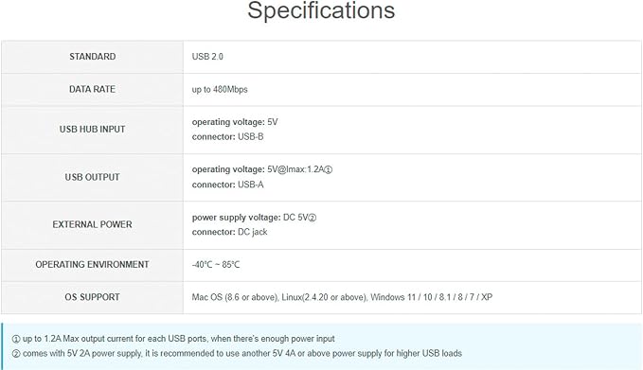This screenshot has height=370, width=643.
Task: Select the OPERATING ENVIRONMENT label
Action: tap(92, 265)
